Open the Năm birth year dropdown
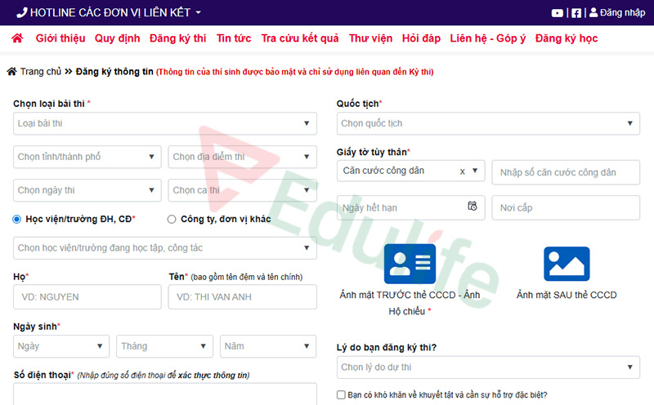Image resolution: width=654 pixels, height=405 pixels. pyautogui.click(x=268, y=346)
